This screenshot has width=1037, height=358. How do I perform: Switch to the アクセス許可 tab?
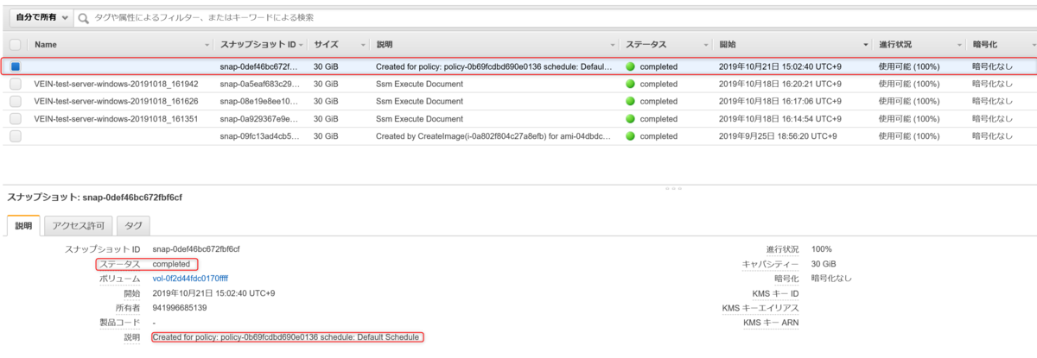tap(78, 226)
